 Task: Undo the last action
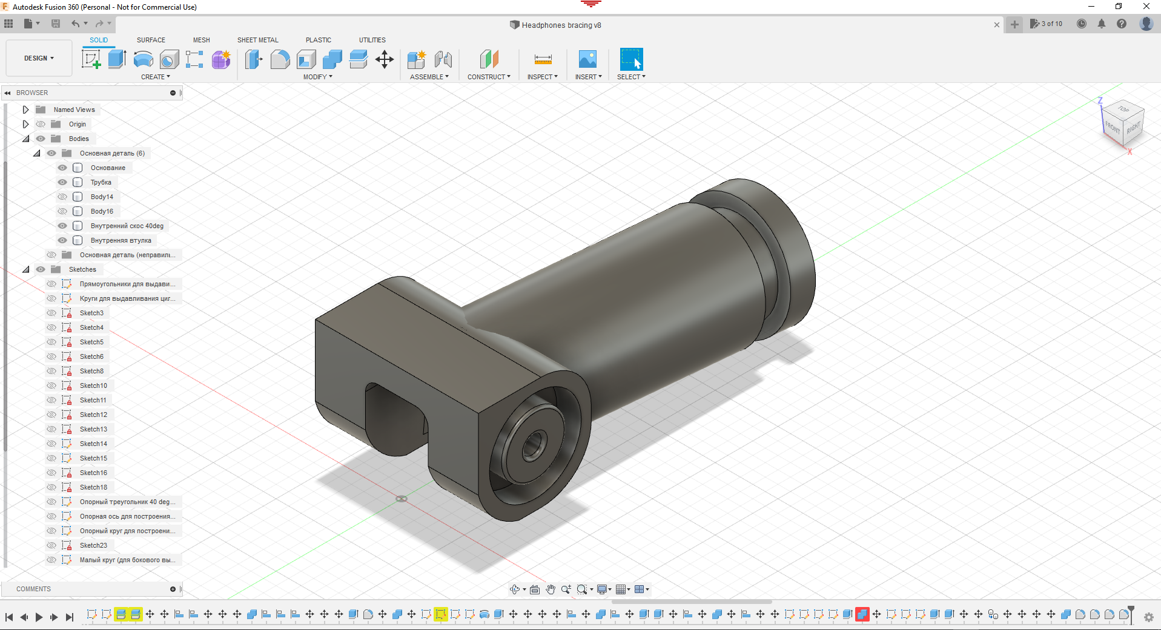click(76, 24)
